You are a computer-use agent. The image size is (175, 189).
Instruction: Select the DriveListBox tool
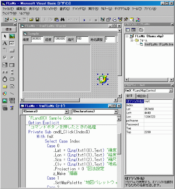pos(12,79)
